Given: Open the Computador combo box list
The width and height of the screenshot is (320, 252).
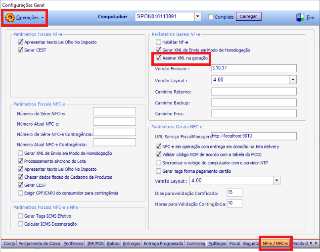Looking at the screenshot, I should point(197,16).
